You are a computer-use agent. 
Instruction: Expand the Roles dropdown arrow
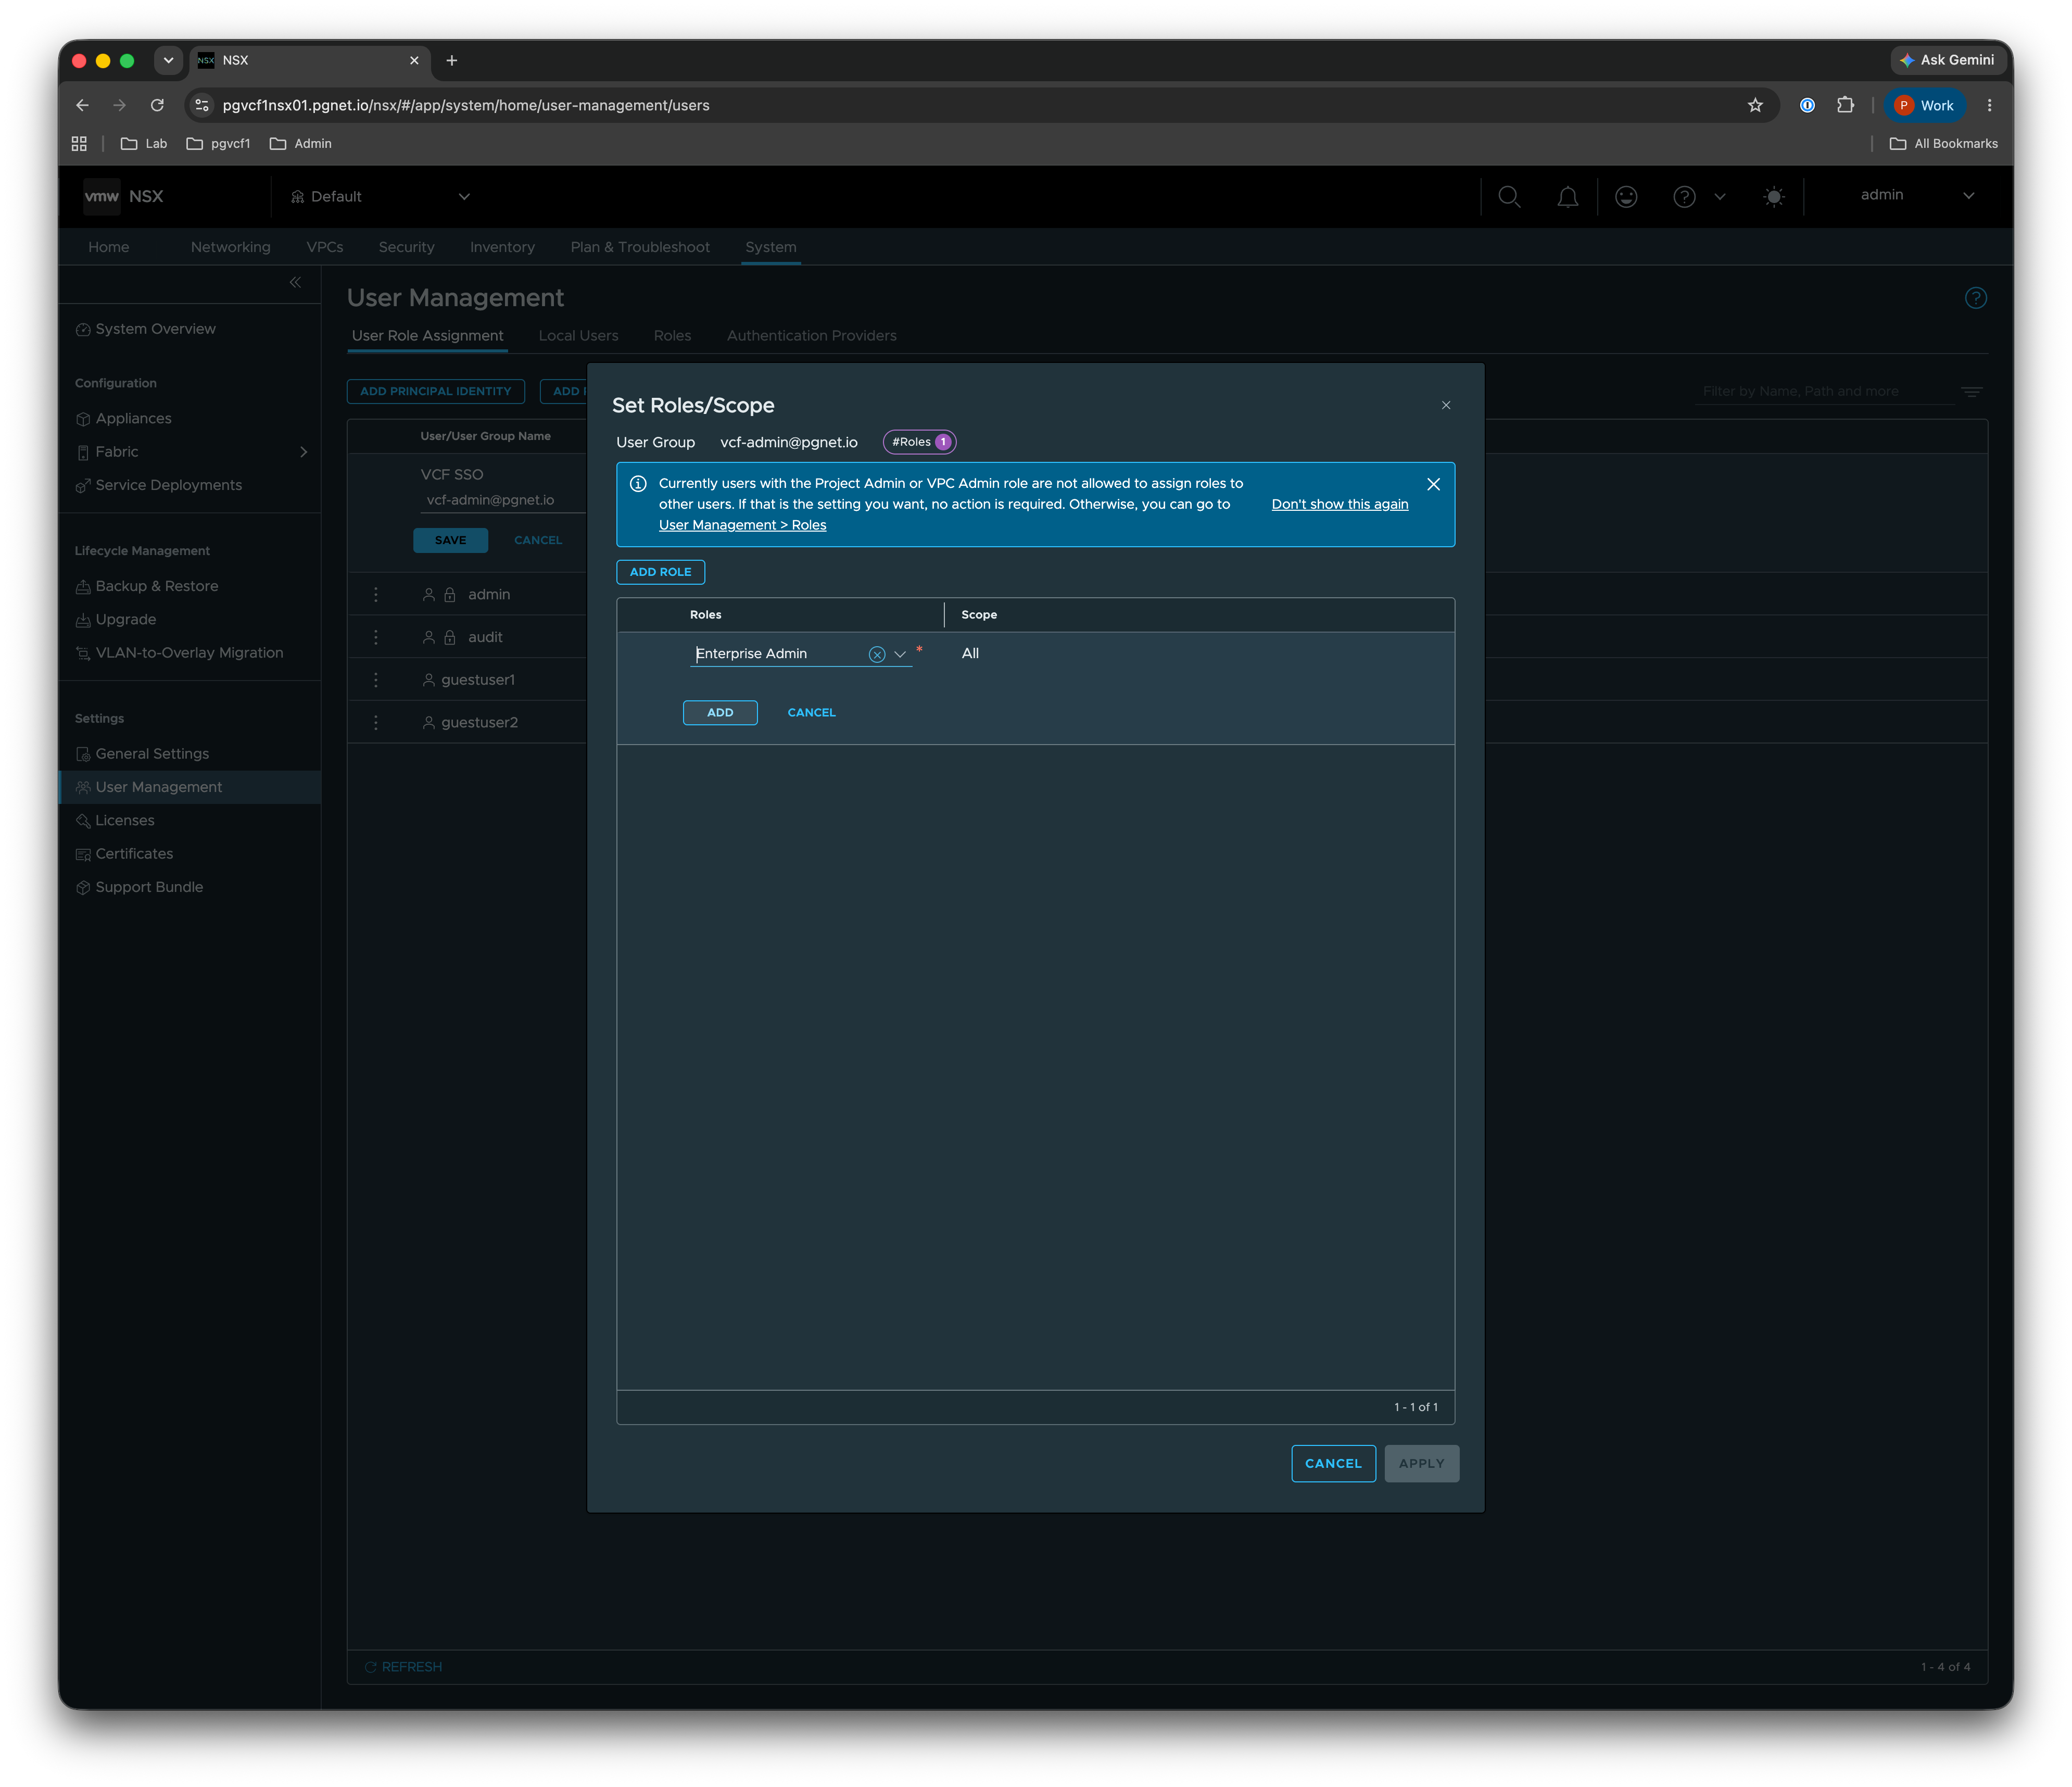click(x=900, y=654)
